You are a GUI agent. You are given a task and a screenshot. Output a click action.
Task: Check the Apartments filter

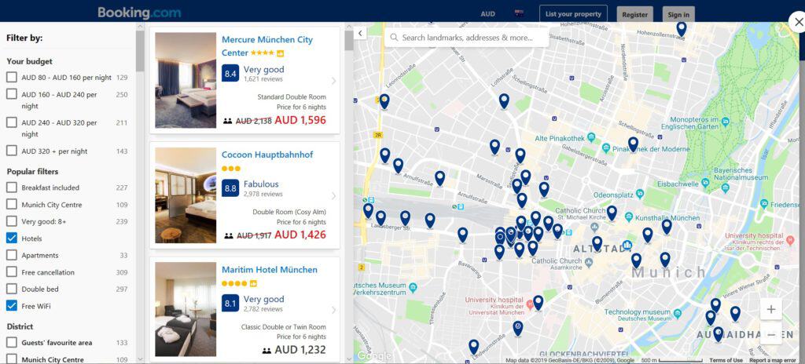tap(11, 255)
